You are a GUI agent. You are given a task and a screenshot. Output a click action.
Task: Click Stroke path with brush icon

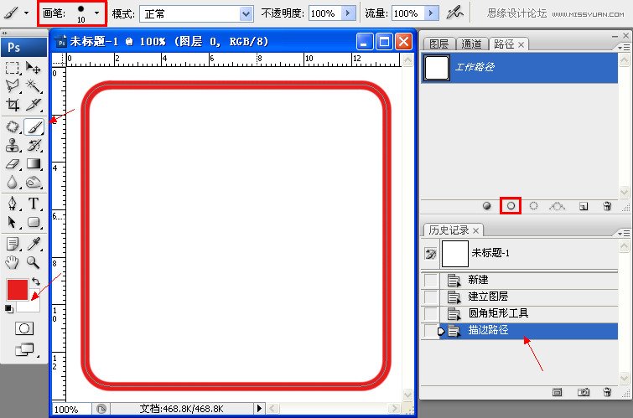511,206
